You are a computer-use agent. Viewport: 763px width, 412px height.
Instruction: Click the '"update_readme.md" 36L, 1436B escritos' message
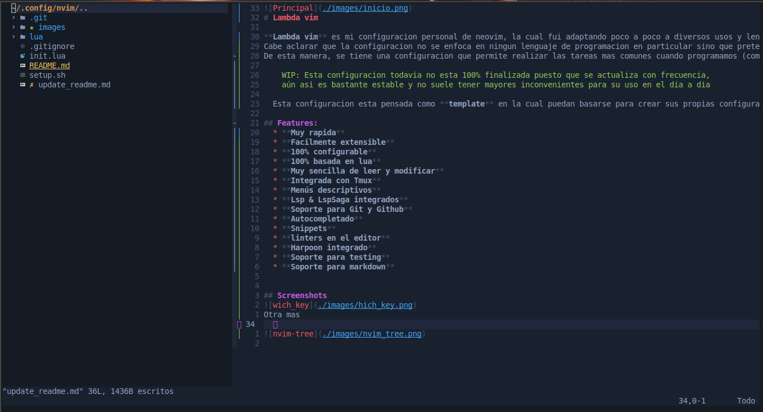[x=88, y=391]
